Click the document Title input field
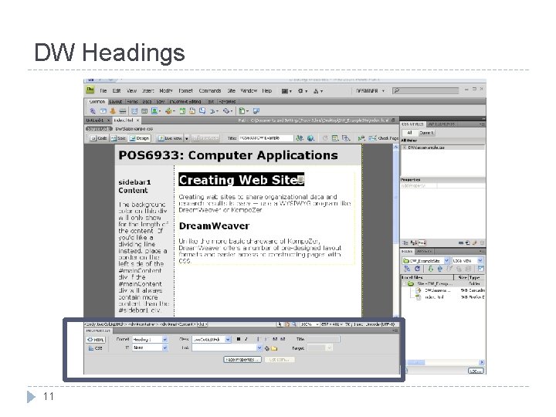The image size is (556, 417). click(x=266, y=138)
